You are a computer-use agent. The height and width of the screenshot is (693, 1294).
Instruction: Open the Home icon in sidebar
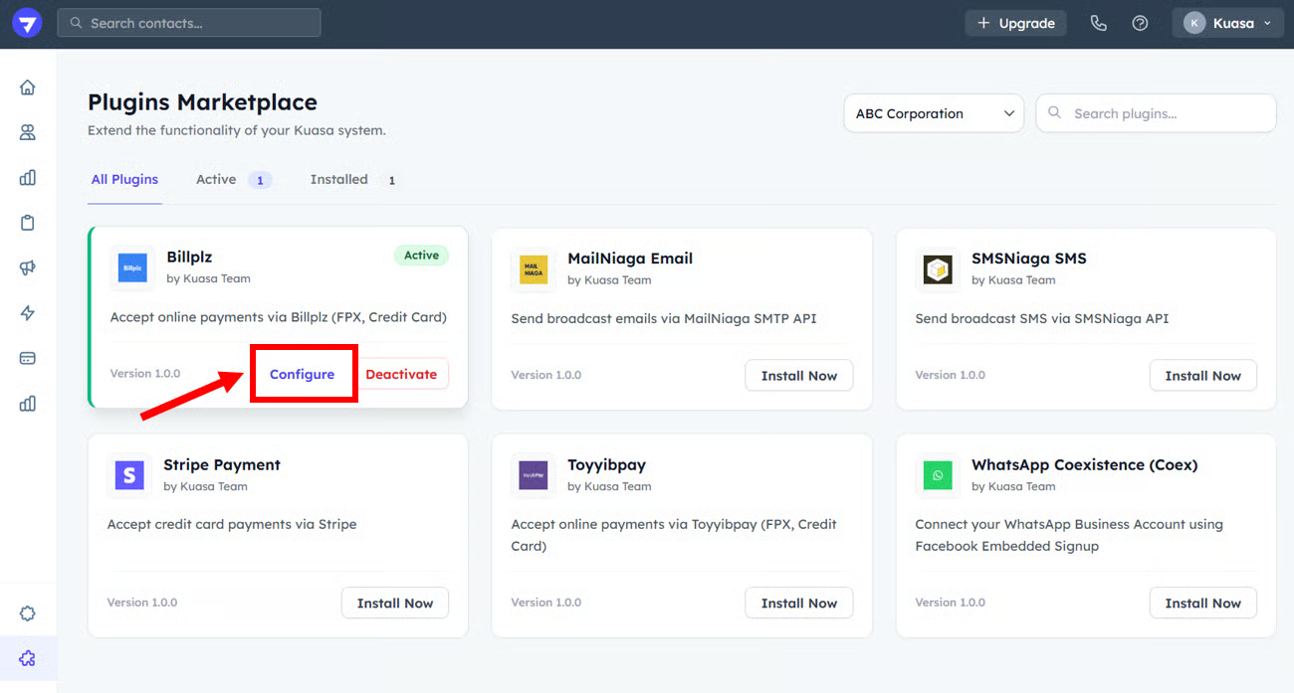[x=28, y=87]
